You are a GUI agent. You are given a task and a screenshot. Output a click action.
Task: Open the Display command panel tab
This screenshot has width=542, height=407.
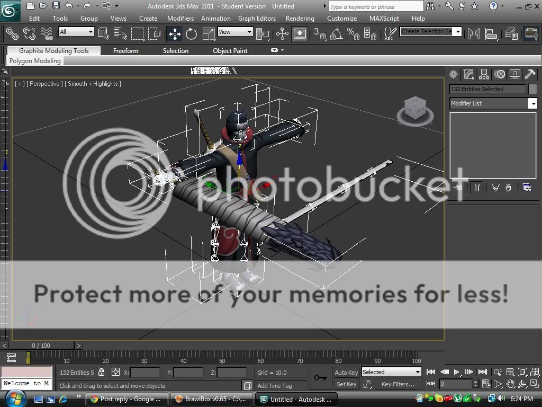[x=514, y=74]
